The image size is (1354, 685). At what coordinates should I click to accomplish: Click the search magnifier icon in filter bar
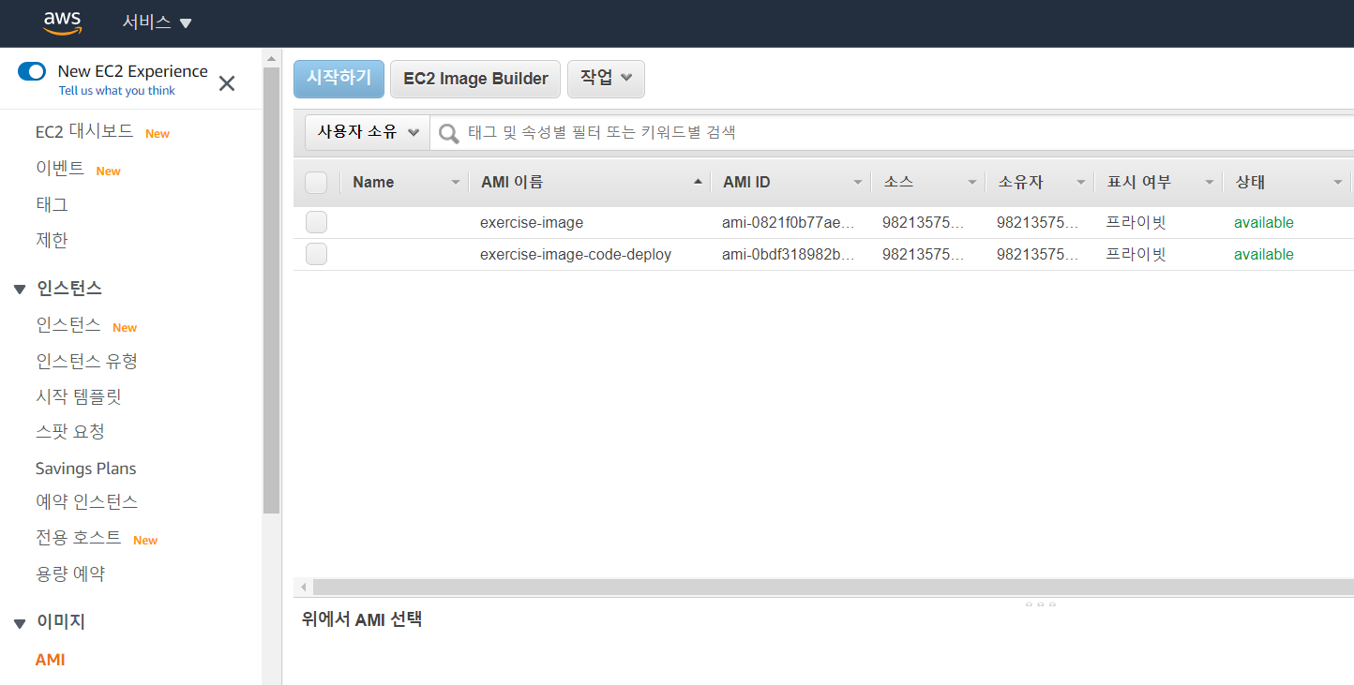pyautogui.click(x=449, y=133)
